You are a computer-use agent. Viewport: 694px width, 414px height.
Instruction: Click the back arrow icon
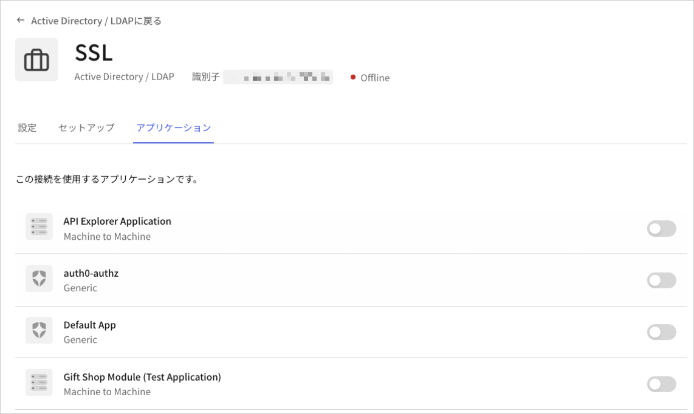[20, 20]
